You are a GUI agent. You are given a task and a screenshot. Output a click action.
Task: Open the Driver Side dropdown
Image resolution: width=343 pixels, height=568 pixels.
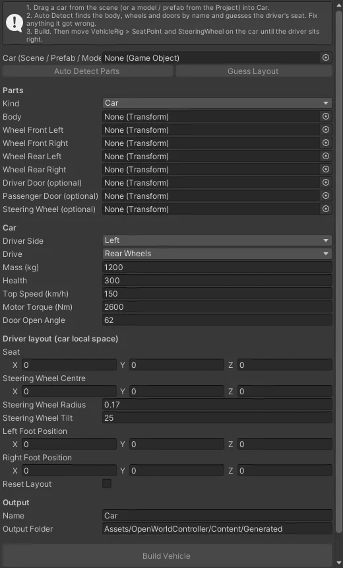[217, 240]
